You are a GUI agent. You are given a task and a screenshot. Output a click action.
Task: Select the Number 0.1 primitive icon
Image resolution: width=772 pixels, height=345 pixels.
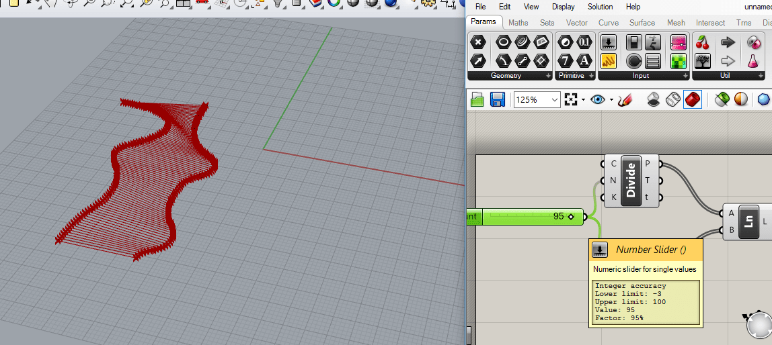click(x=584, y=42)
